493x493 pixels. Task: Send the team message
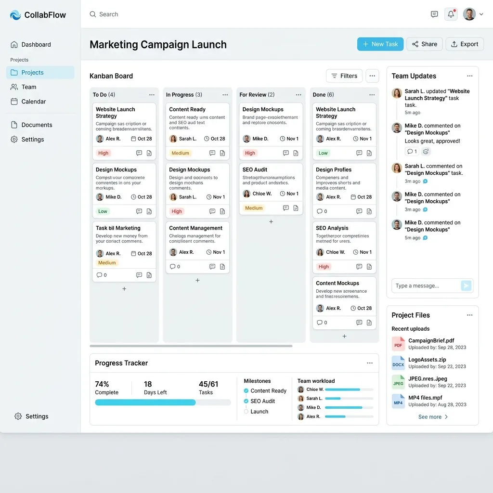466,285
